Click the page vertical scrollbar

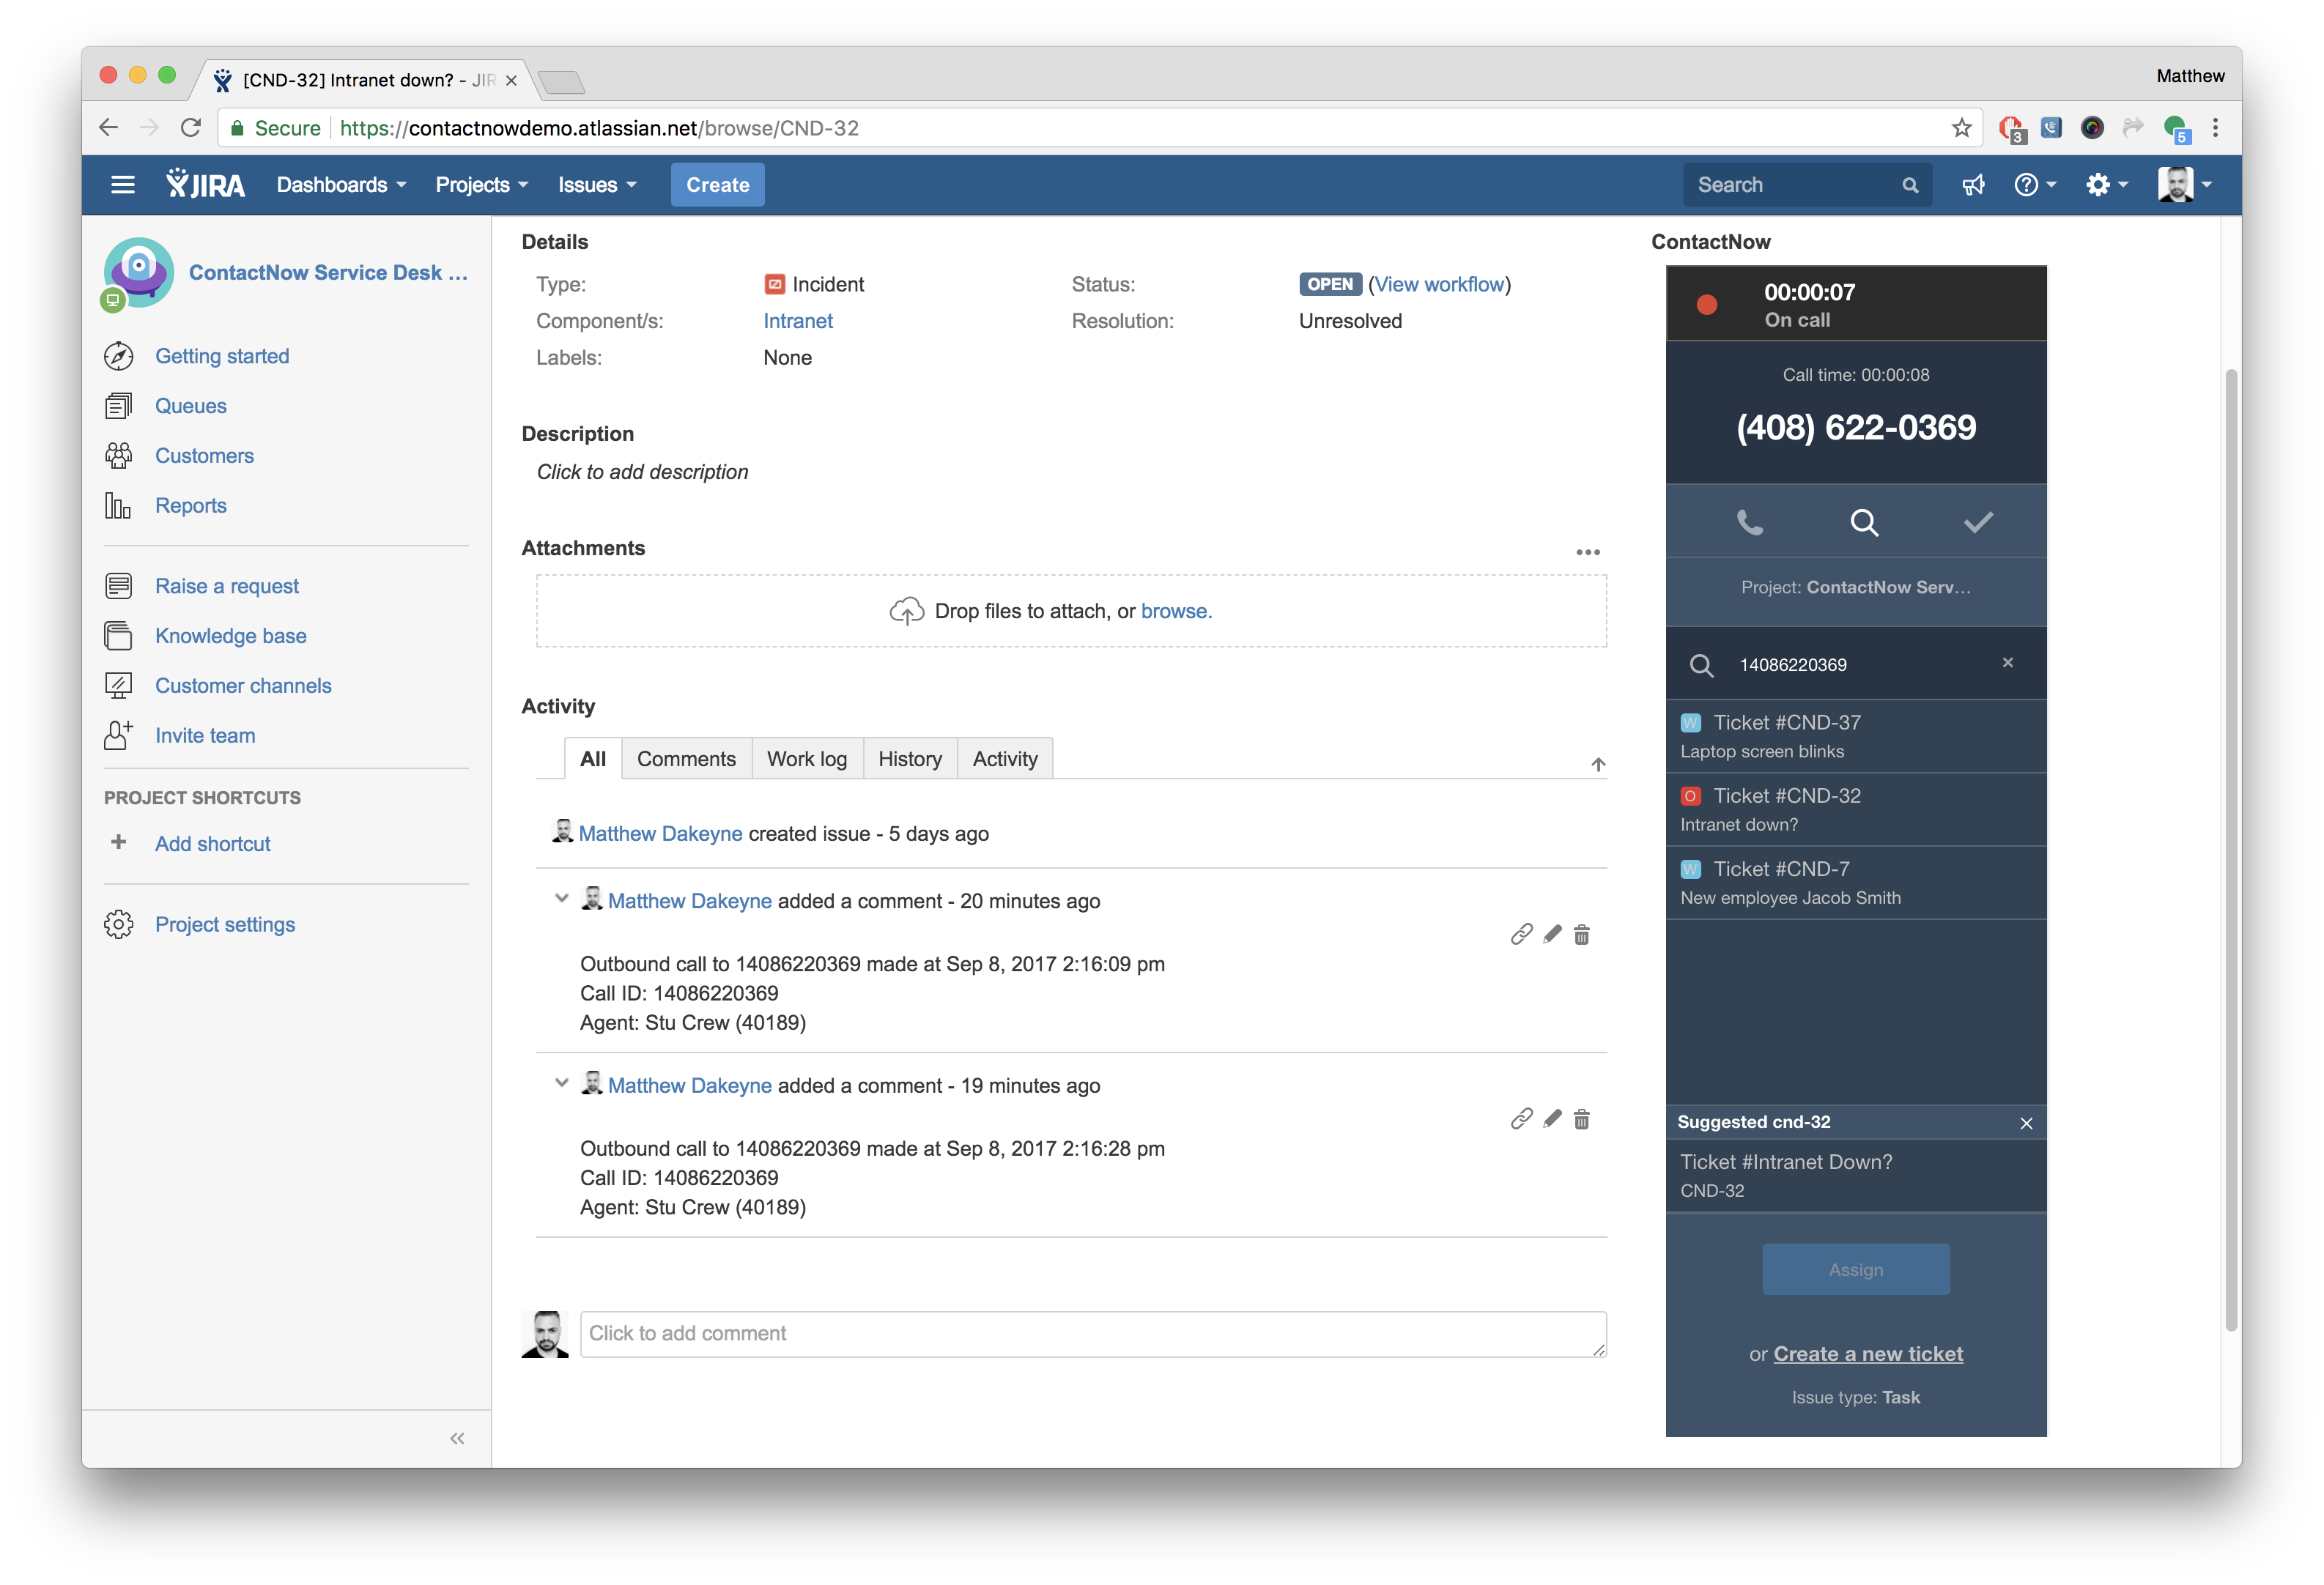click(x=2231, y=850)
